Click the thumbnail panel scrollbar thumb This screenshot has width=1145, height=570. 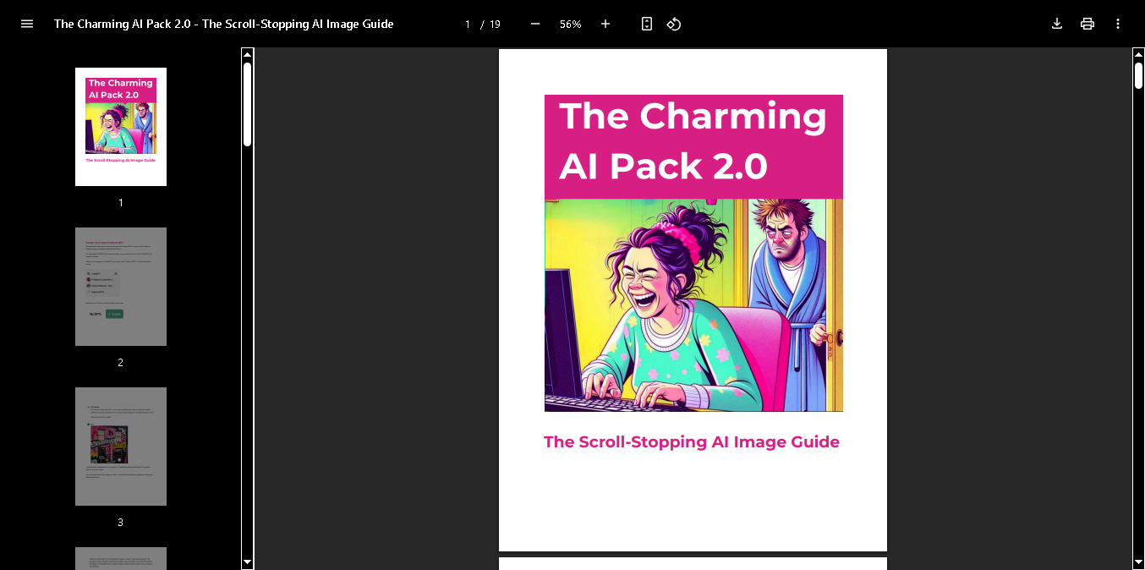pyautogui.click(x=248, y=104)
